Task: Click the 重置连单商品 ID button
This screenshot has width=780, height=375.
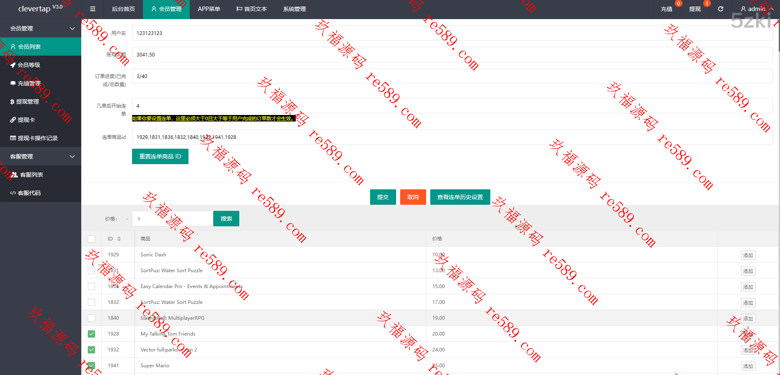Action: [160, 156]
